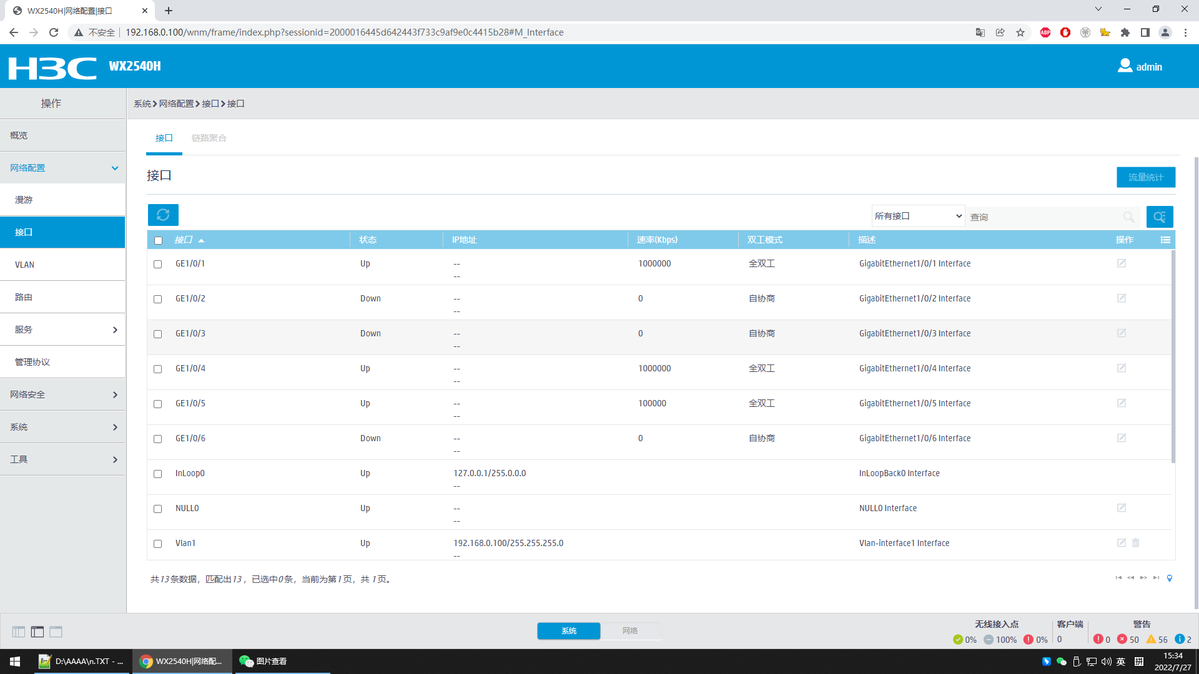Viewport: 1199px width, 674px height.
Task: Click the refresh interface list icon
Action: pos(163,215)
